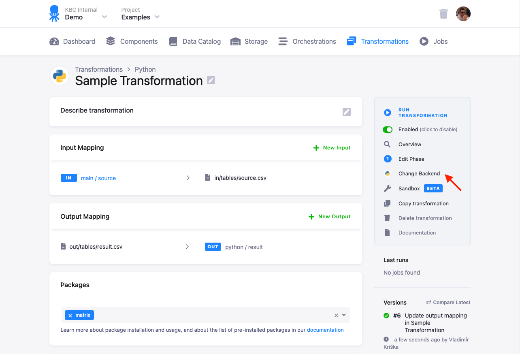Toggle the Enabled switch off
520x354 pixels.
[x=388, y=130]
